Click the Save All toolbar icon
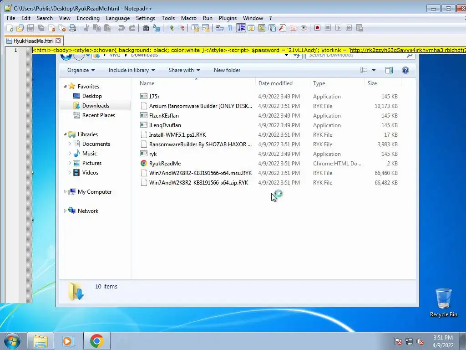 pos(41,28)
